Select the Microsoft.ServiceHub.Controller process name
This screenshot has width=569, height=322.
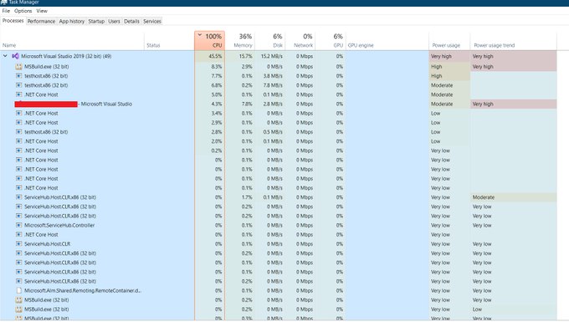click(59, 226)
